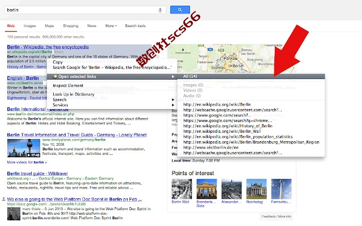Click the microphone voice search icon

click(160, 10)
